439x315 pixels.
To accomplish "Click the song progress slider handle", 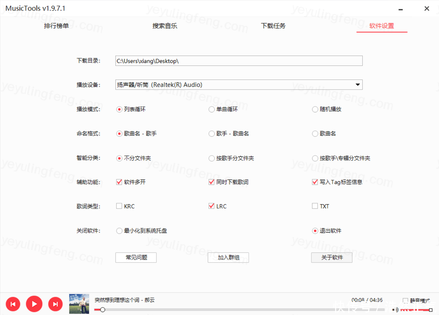I will pos(103,310).
